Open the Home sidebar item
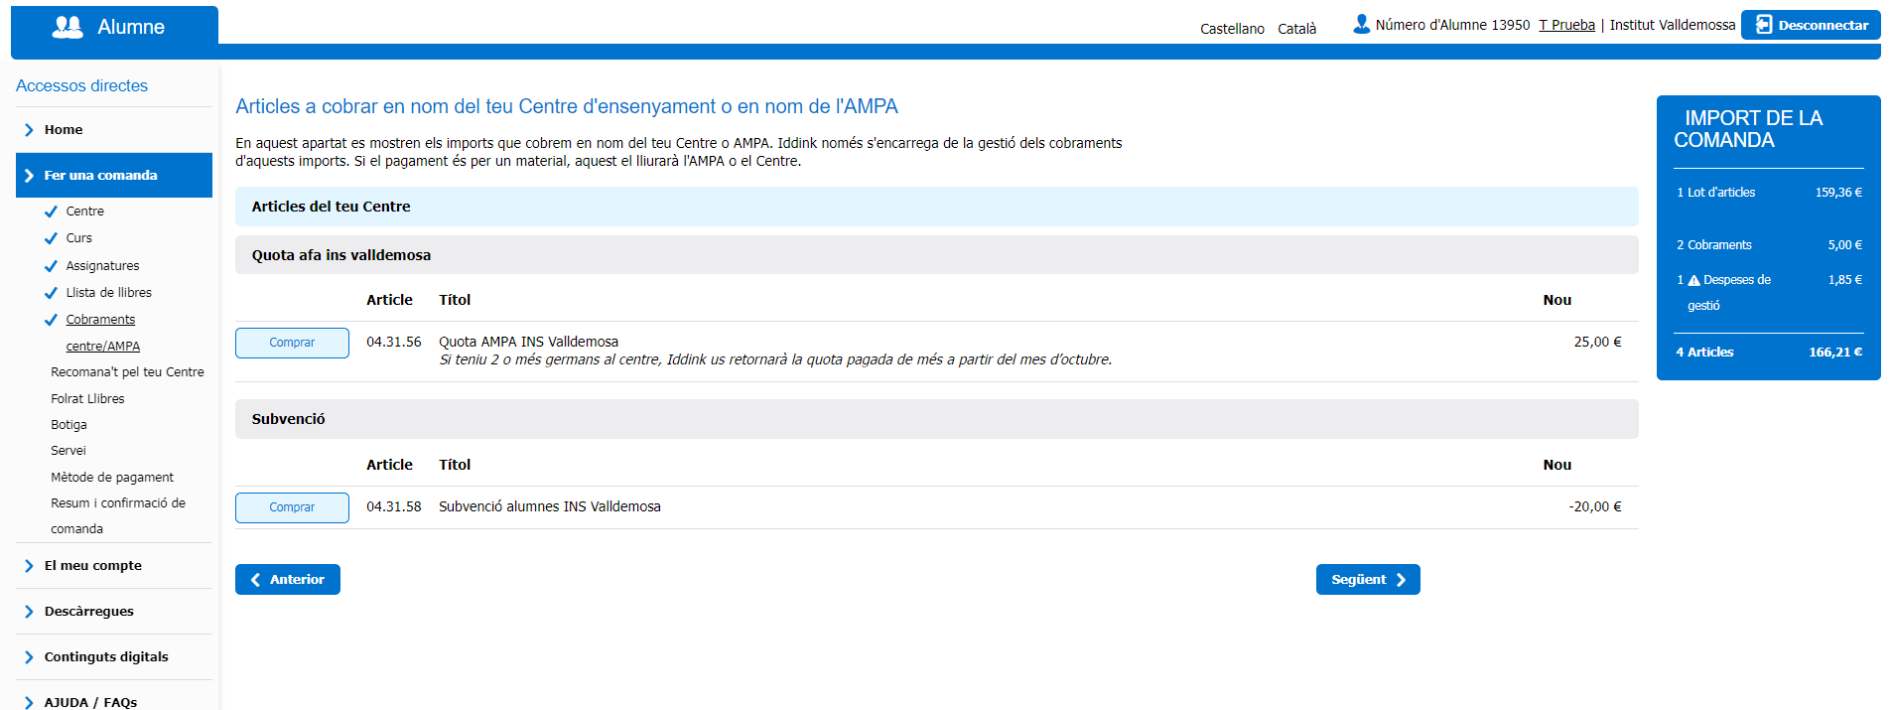1893x710 pixels. (64, 130)
